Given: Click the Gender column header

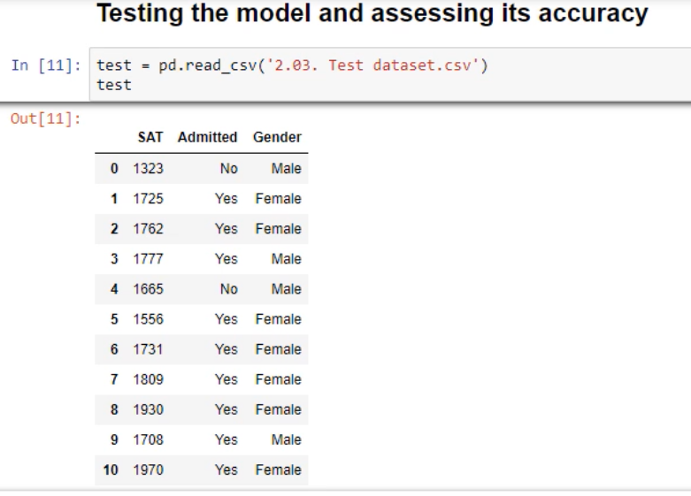Looking at the screenshot, I should click(277, 137).
